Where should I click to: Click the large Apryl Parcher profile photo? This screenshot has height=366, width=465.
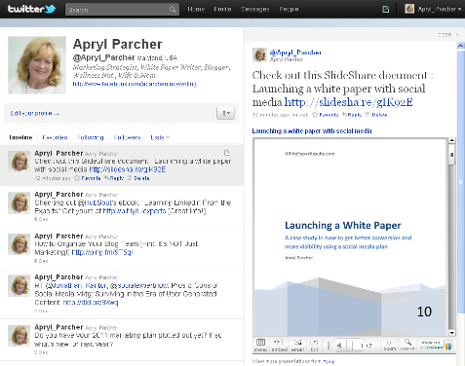pos(37,65)
